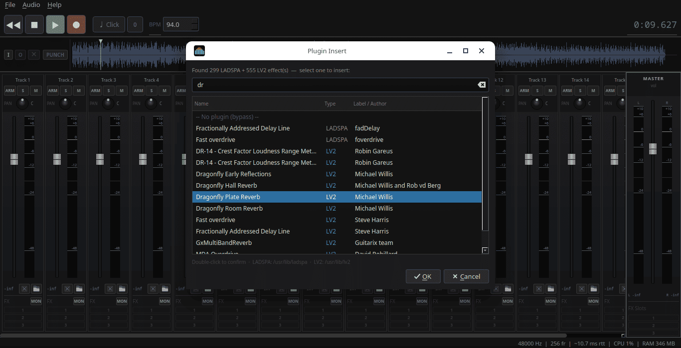Solo Track 3
Image resolution: width=681 pixels, height=348 pixels.
coord(109,91)
